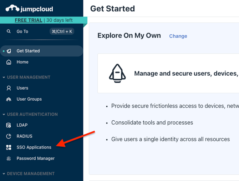Click the Home house icon
The width and height of the screenshot is (239, 181).
[x=9, y=62]
